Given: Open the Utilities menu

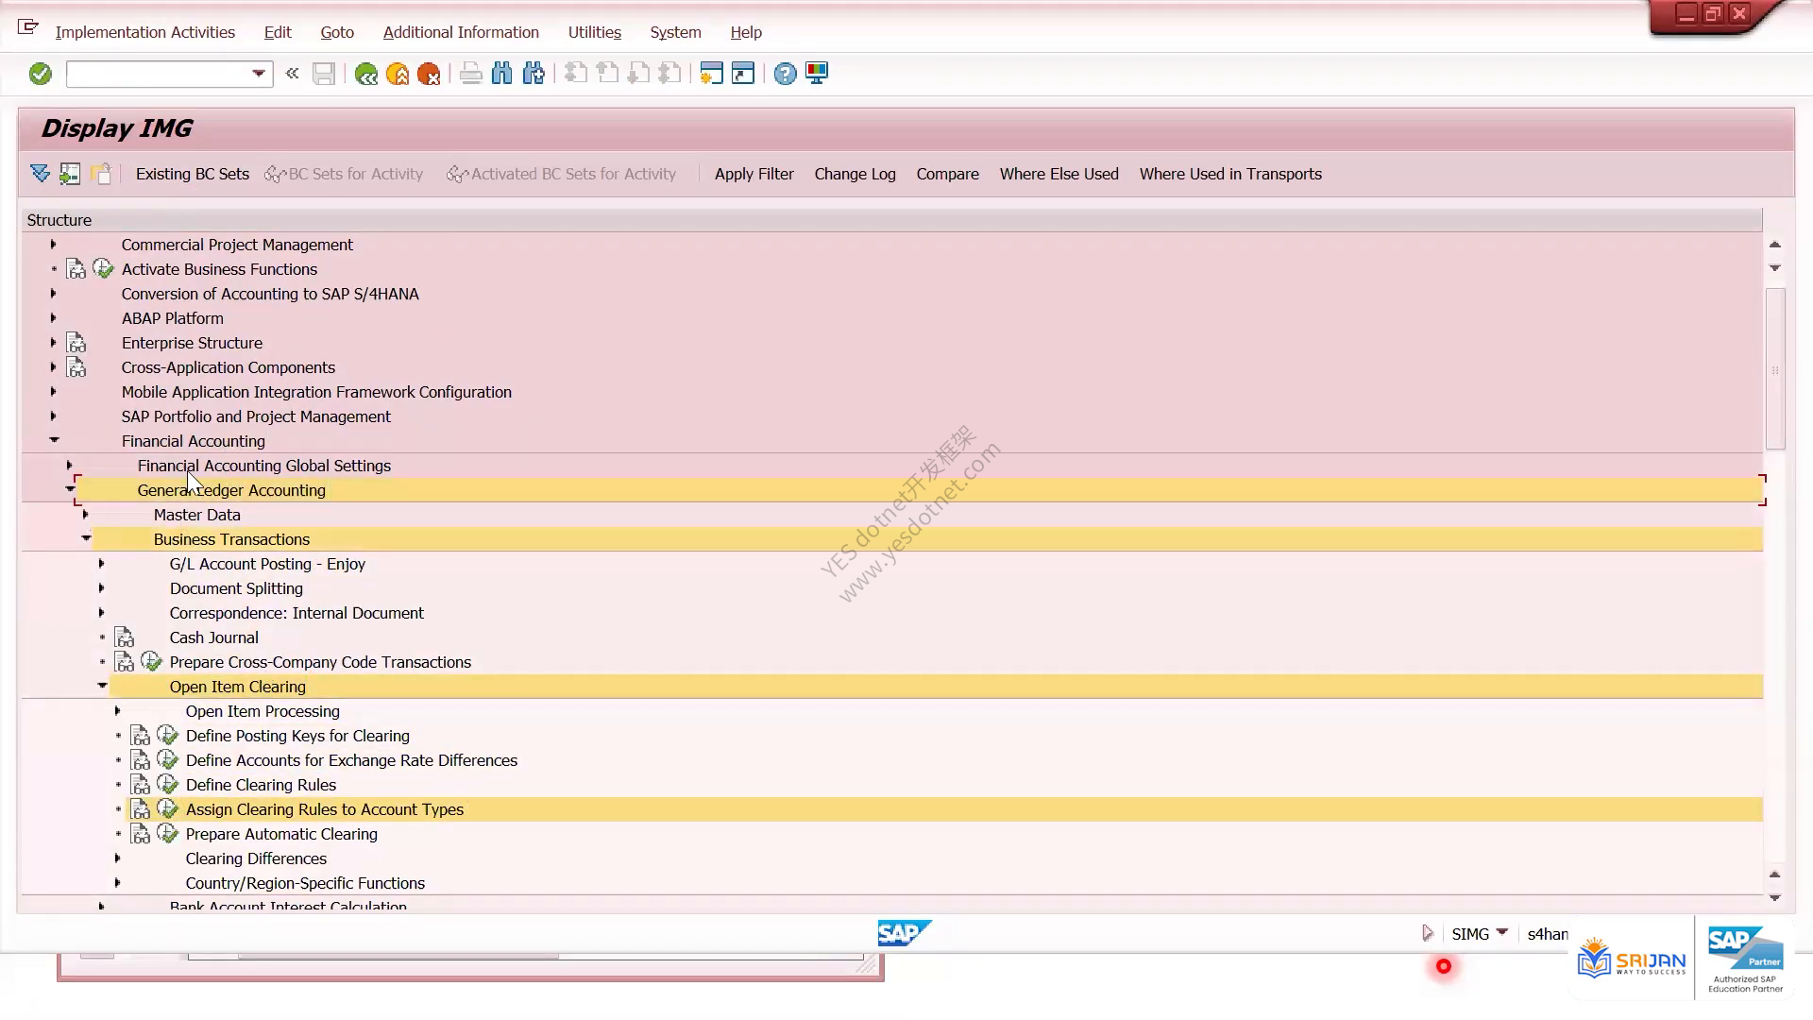Looking at the screenshot, I should pos(595,32).
